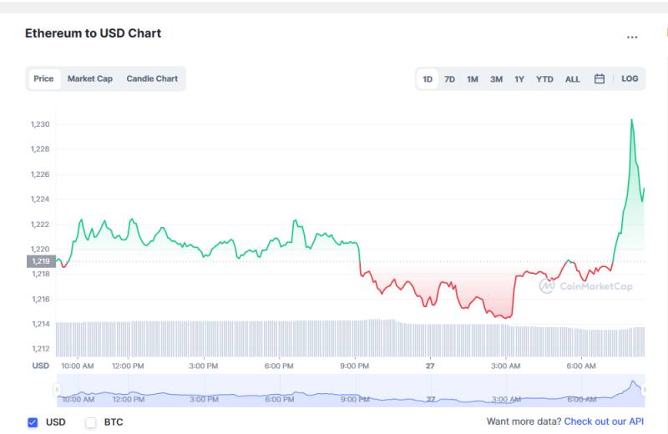The image size is (668, 434).
Task: Select the ALL time range
Action: pos(573,79)
